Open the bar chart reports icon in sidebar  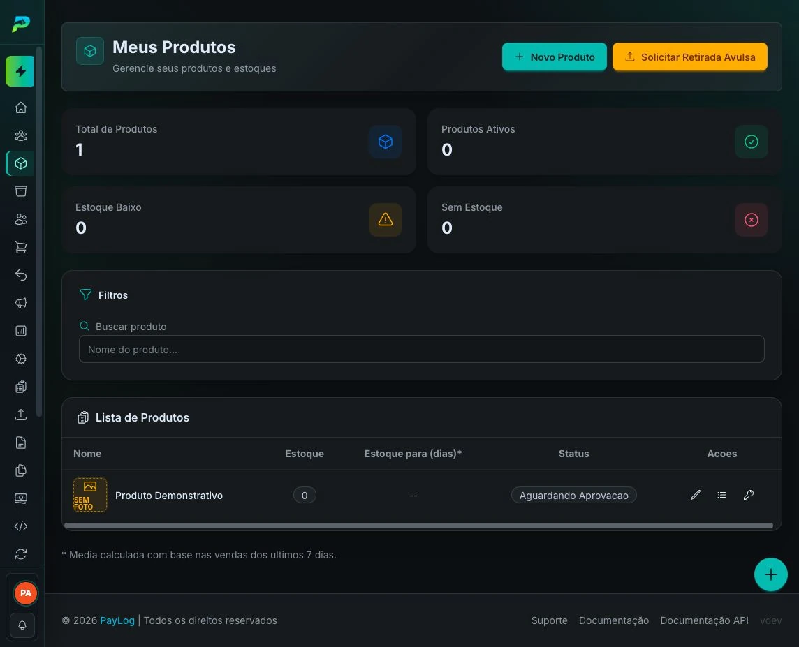click(21, 331)
